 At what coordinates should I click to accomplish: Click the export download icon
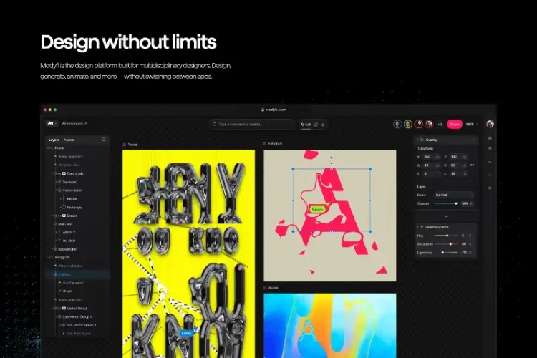[323, 125]
